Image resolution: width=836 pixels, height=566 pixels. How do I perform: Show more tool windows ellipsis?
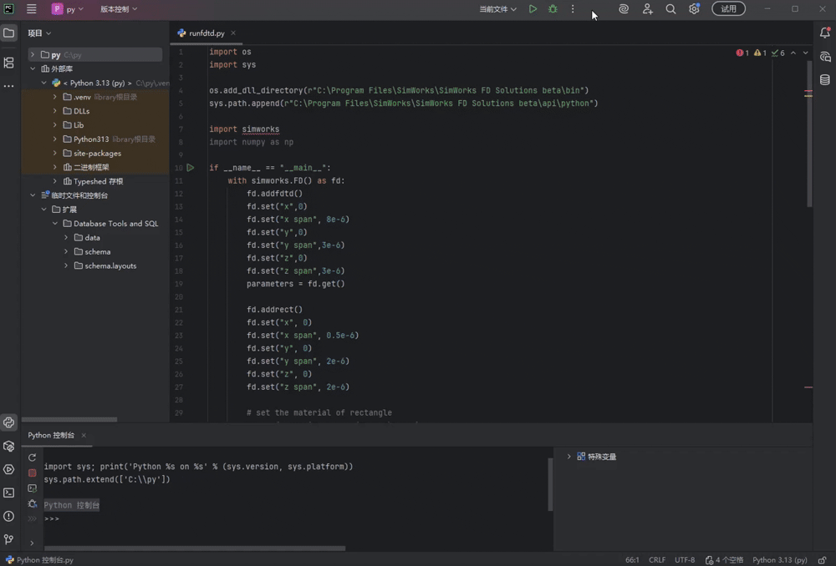click(9, 86)
